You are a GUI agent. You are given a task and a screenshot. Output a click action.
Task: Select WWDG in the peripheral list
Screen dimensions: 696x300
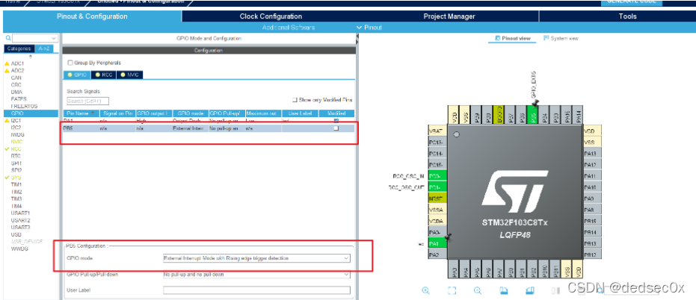pos(19,249)
